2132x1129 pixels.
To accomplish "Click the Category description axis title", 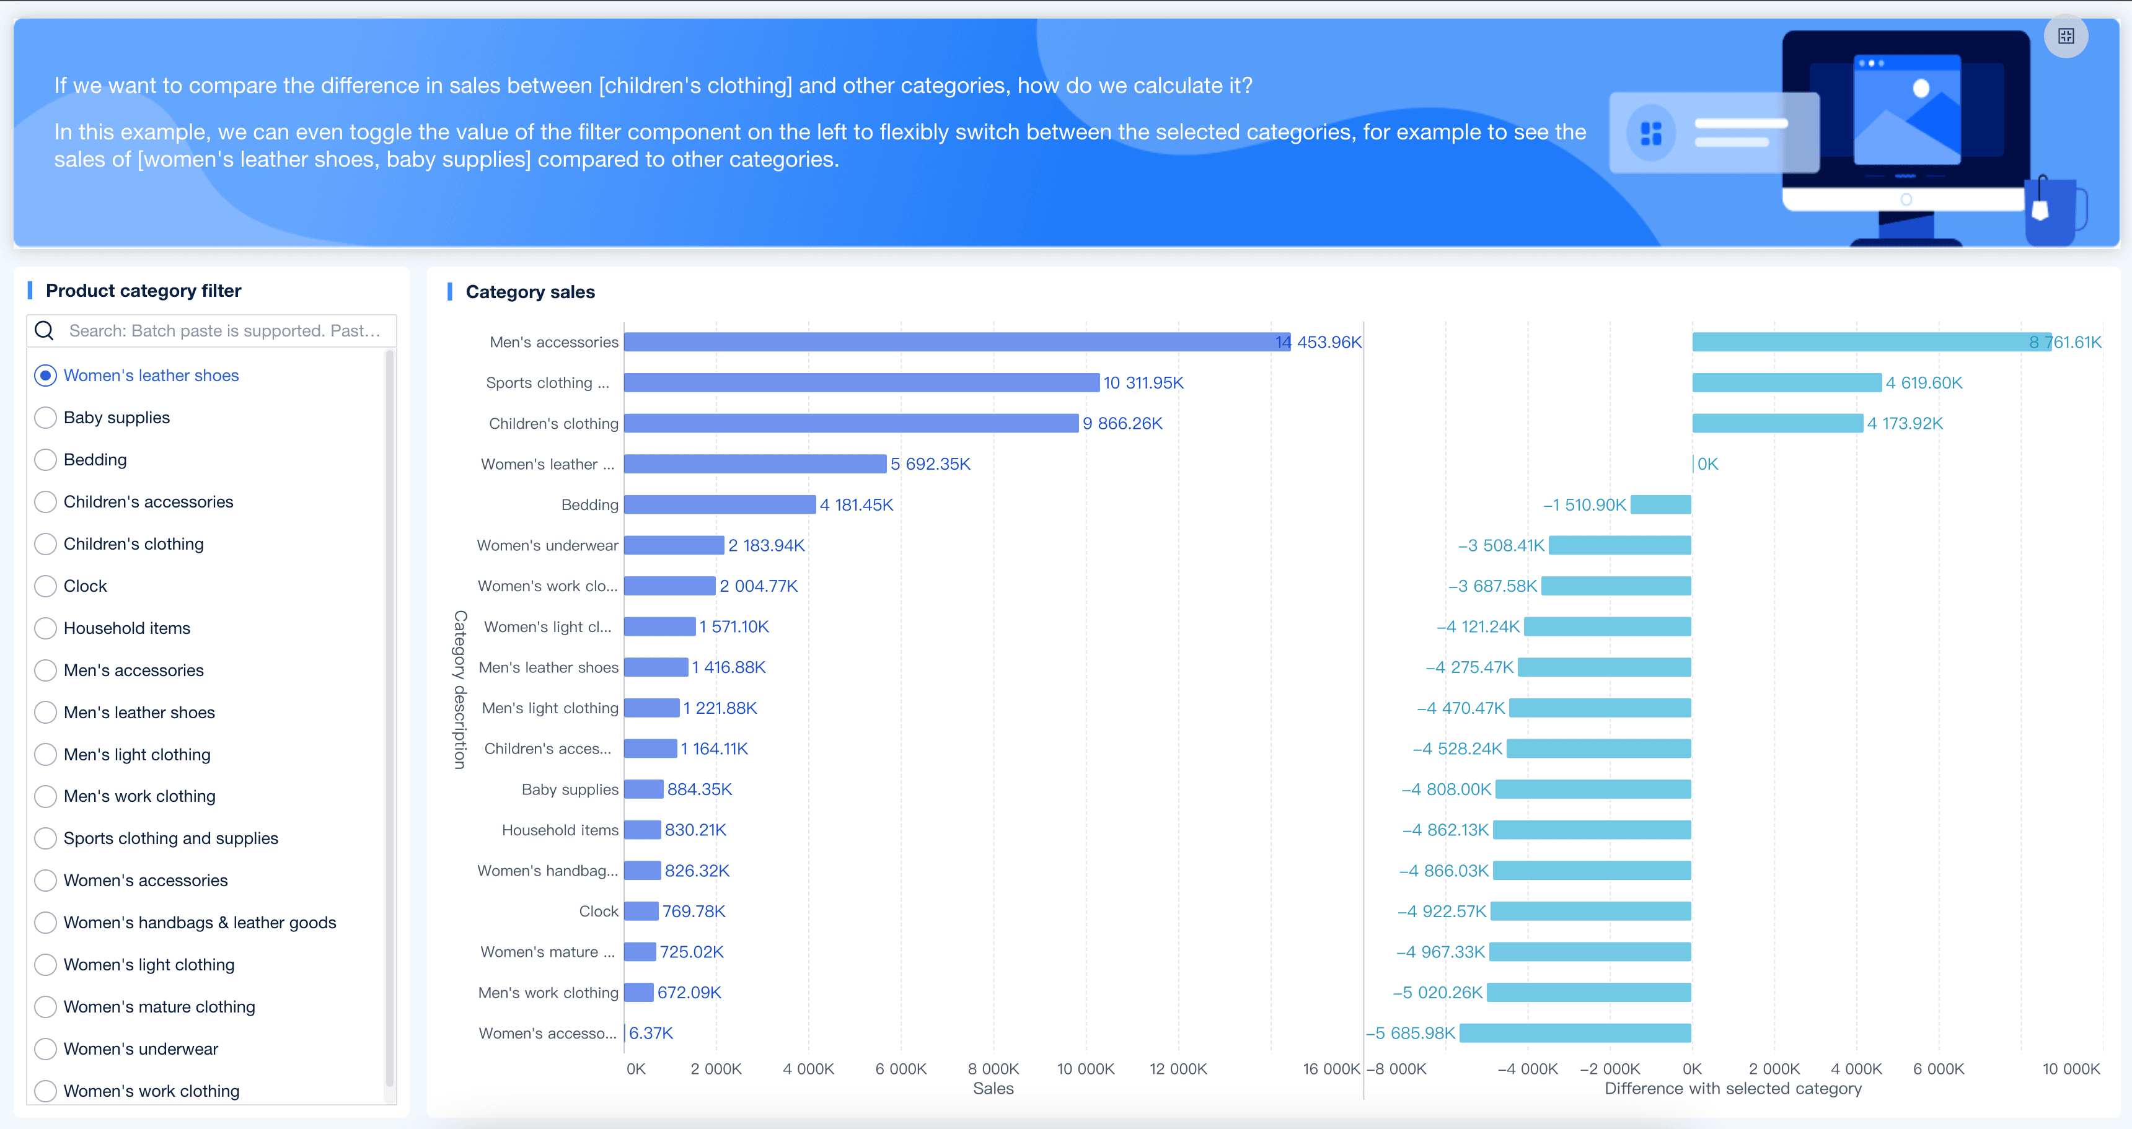I will click(460, 690).
